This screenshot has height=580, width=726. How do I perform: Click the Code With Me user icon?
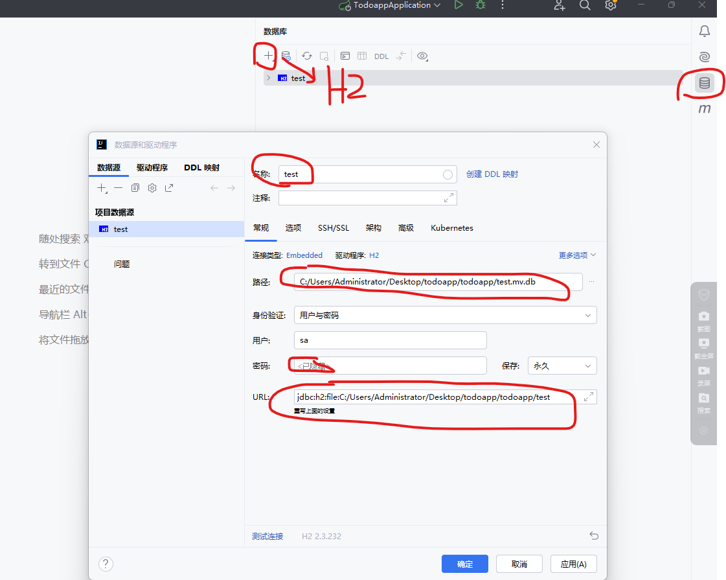pyautogui.click(x=560, y=5)
